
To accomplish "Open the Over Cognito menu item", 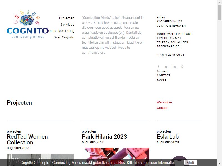I will (64, 37).
